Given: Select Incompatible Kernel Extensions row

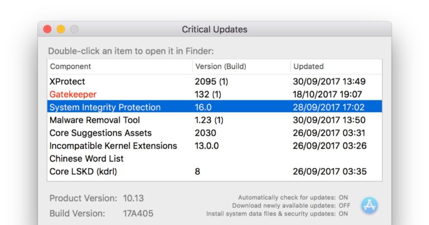Looking at the screenshot, I should [113, 146].
